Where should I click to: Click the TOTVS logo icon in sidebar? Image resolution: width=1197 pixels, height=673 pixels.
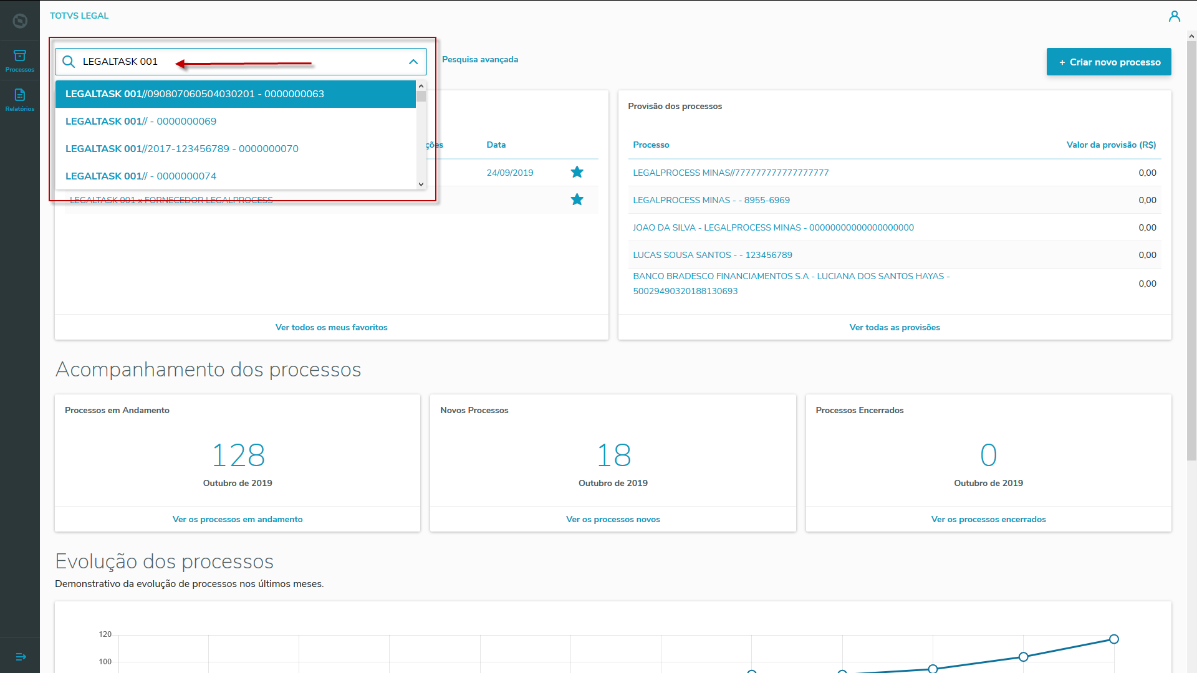coord(20,21)
